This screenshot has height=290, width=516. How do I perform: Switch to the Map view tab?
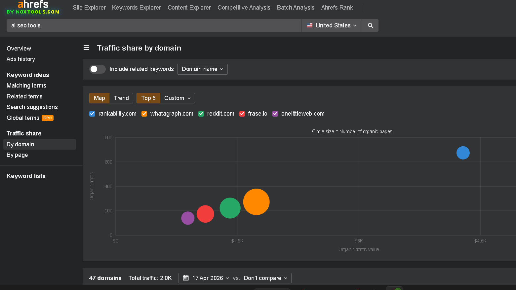pos(99,98)
